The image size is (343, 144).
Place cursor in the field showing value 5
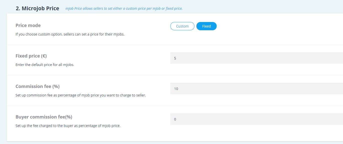pyautogui.click(x=256, y=58)
